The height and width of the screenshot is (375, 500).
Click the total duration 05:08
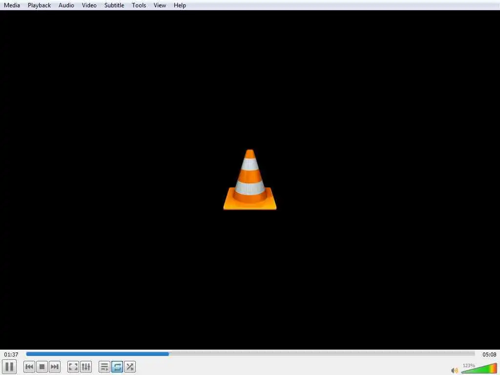[x=489, y=354]
